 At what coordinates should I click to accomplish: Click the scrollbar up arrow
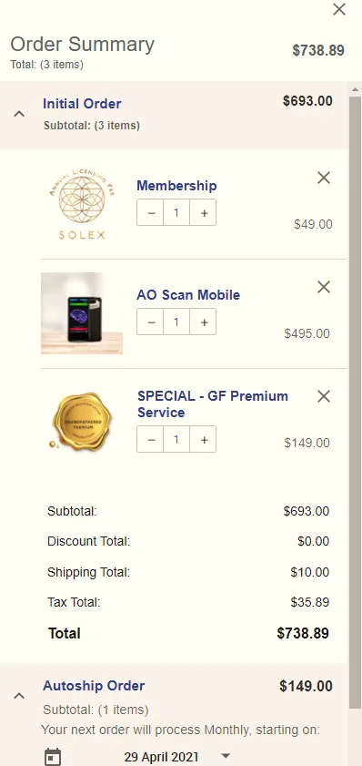point(355,89)
